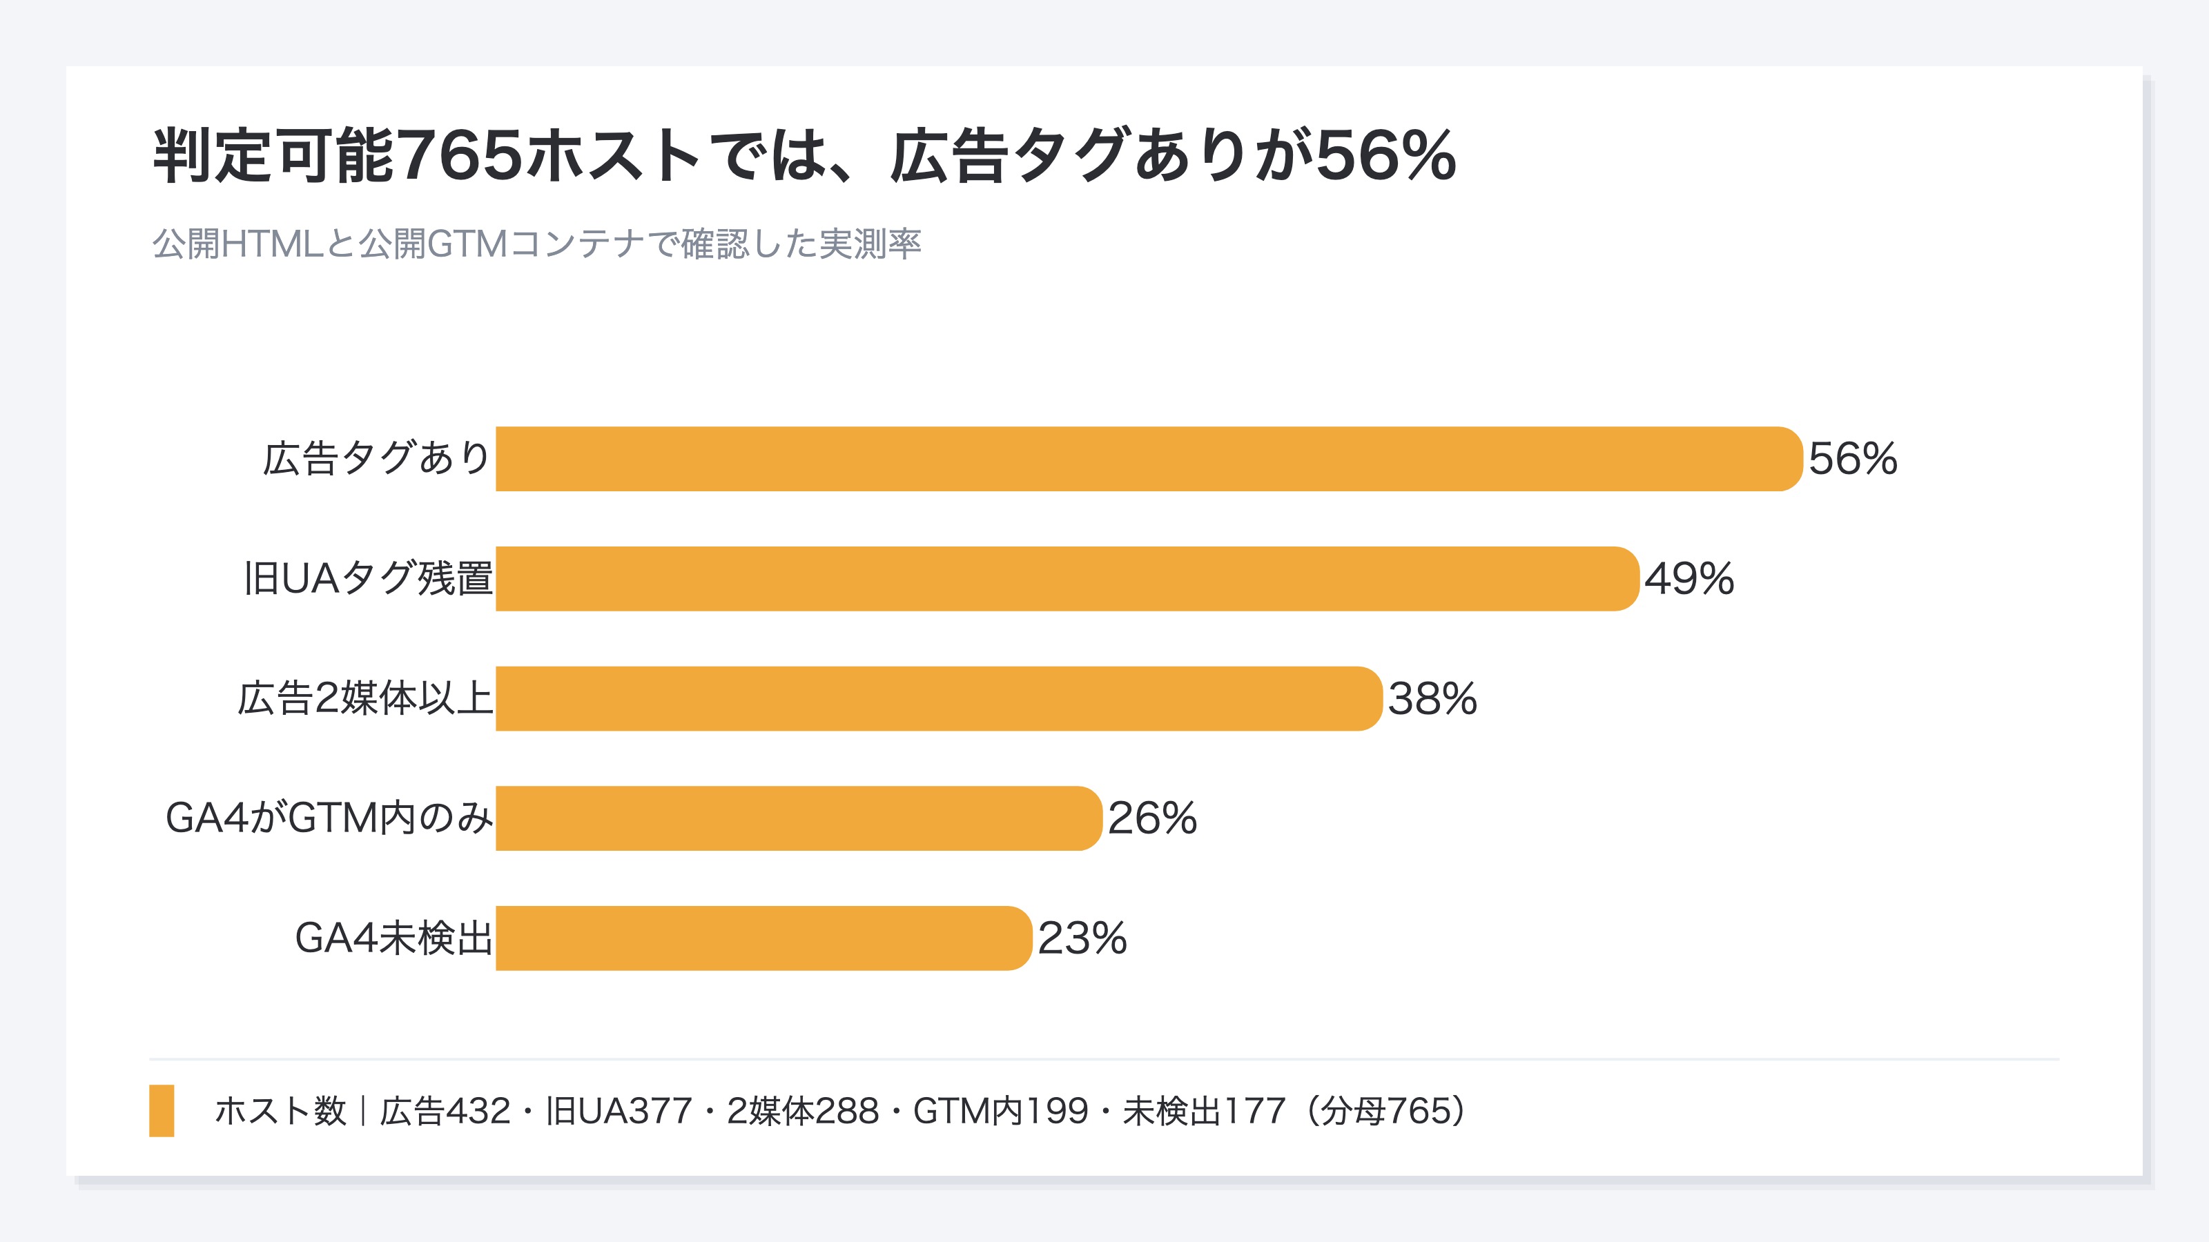The width and height of the screenshot is (2209, 1242).
Task: Click the chart title 判定可能765ホスト
Action: (x=426, y=156)
